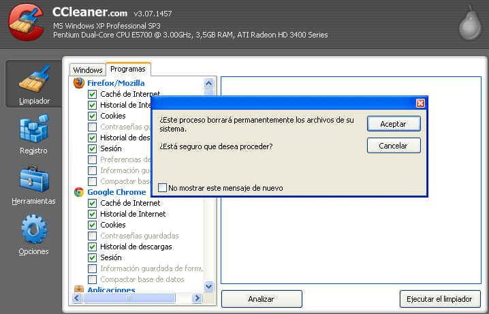Click the empty results pane
The width and height of the screenshot is (489, 314).
[351, 240]
